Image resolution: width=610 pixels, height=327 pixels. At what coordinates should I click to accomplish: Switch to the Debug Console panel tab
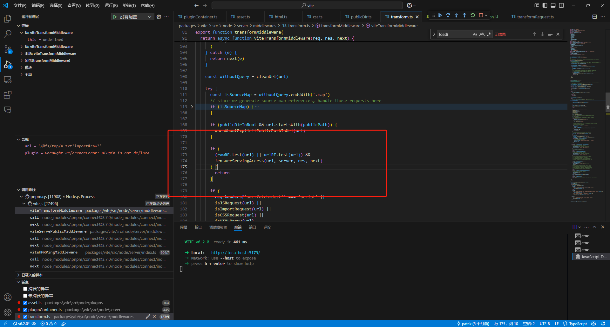pos(218,227)
